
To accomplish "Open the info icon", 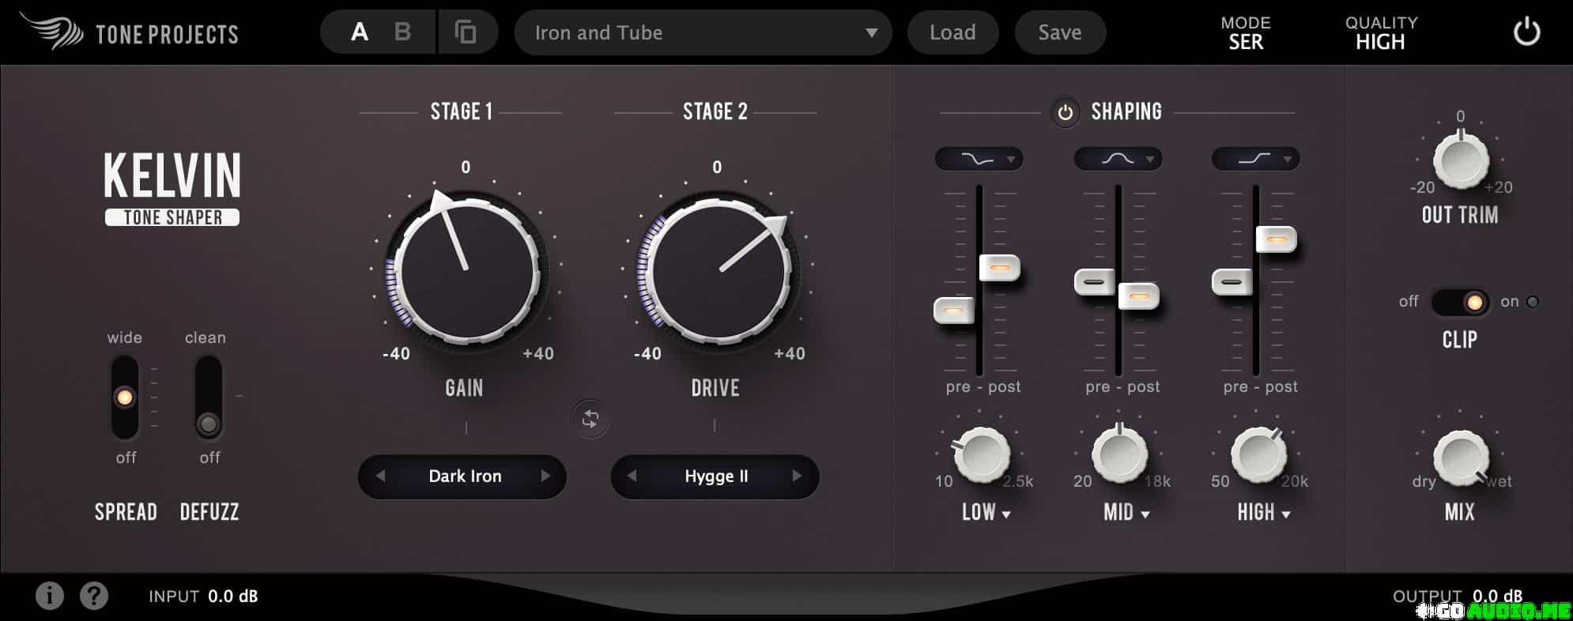I will coord(50,596).
